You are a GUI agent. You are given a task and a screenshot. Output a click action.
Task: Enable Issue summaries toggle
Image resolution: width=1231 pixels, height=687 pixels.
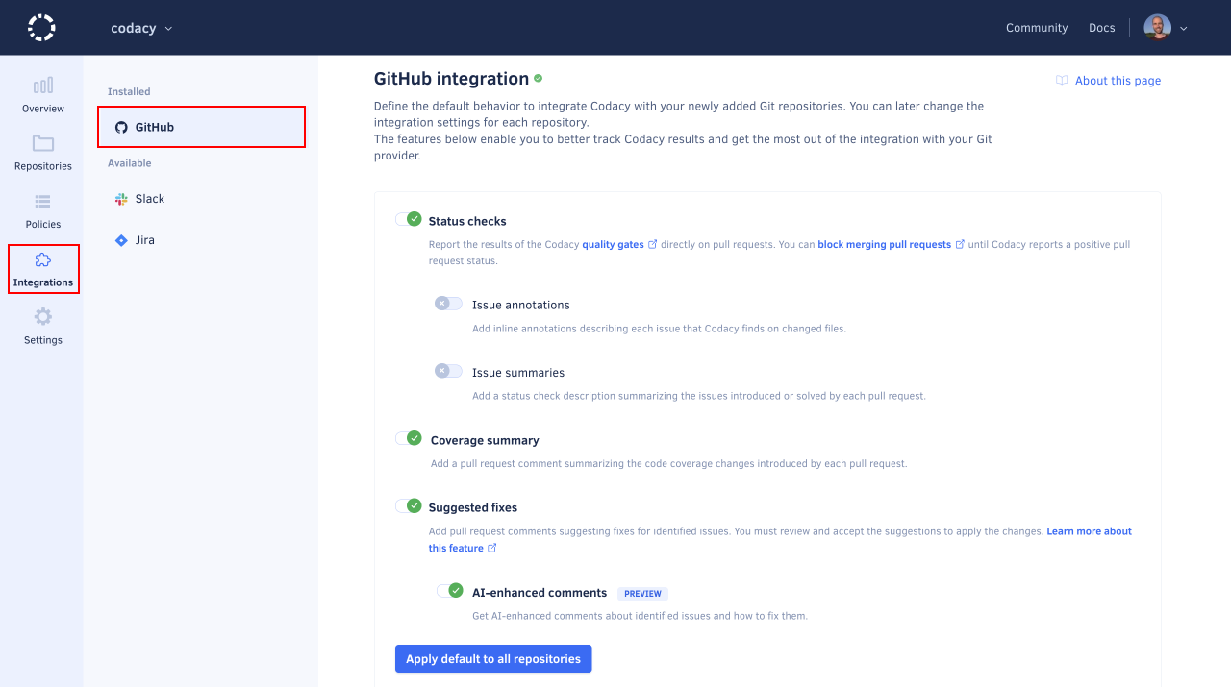pos(448,371)
